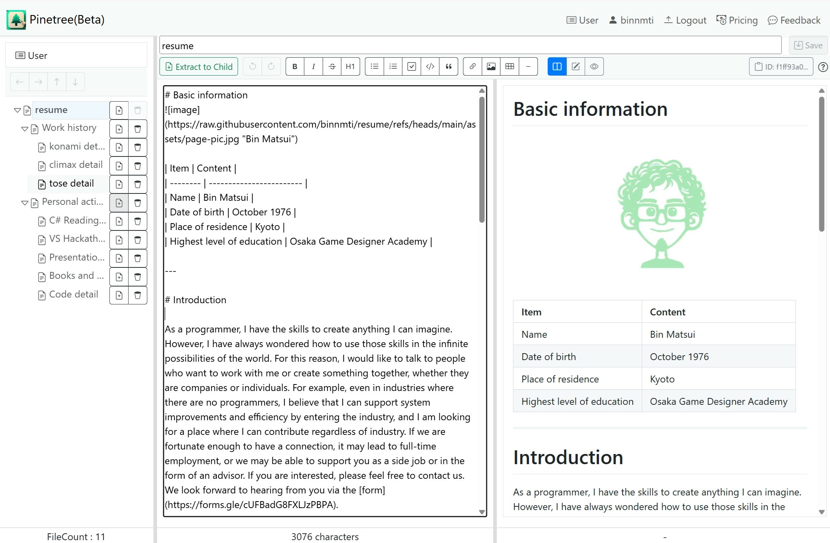Image resolution: width=830 pixels, height=543 pixels.
Task: Collapse the resume root node
Action: pyautogui.click(x=17, y=110)
